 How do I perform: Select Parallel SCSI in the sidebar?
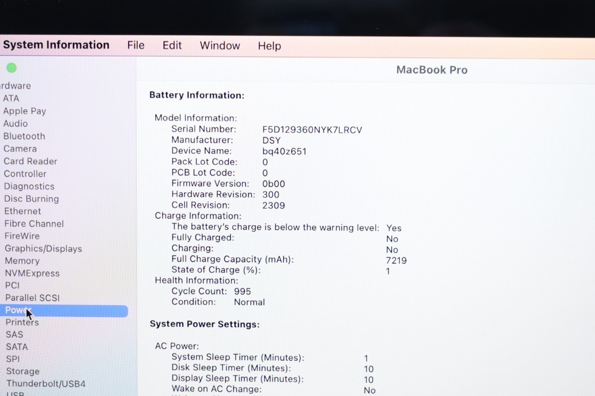pos(32,298)
